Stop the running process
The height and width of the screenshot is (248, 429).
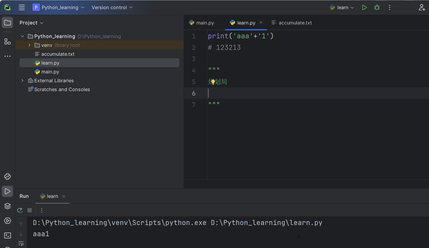[30, 210]
